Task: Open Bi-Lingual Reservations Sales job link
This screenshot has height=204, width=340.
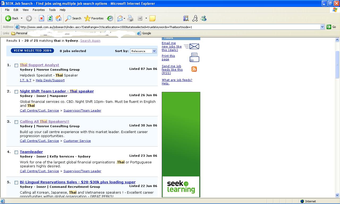Action: click(x=78, y=182)
